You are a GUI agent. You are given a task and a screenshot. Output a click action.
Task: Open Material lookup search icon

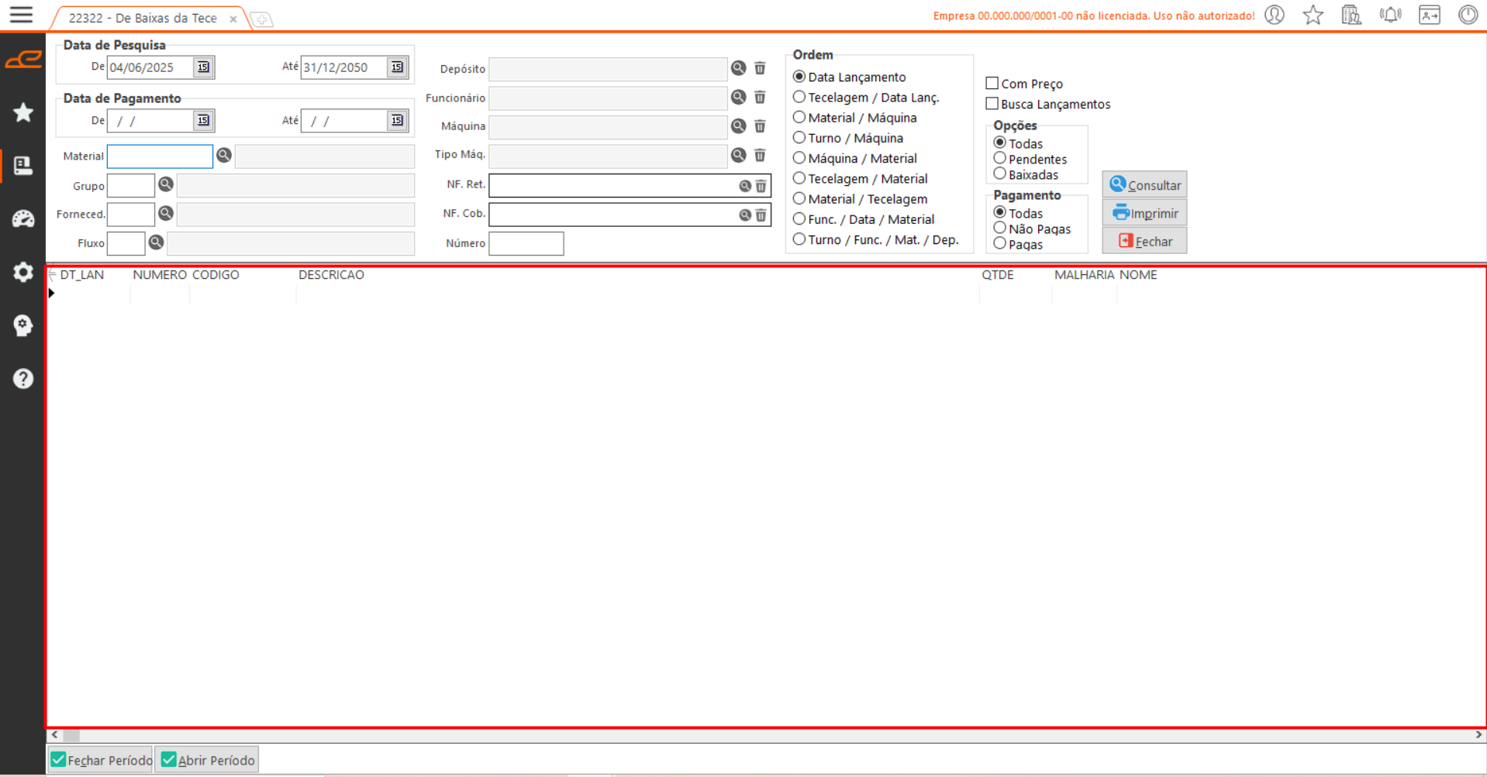tap(224, 156)
